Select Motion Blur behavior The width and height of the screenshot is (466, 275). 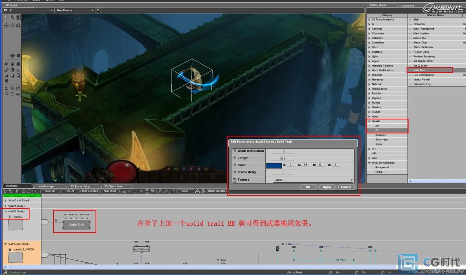(420, 38)
